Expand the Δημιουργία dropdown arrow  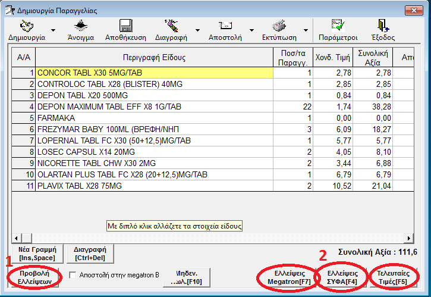tap(53, 30)
